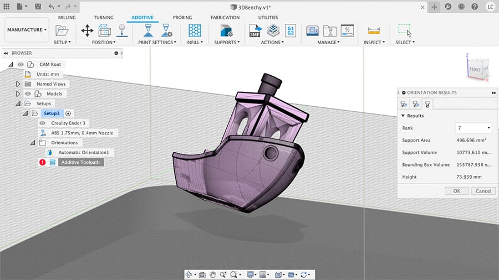Collapse the Orientations folder
Viewport: 499px width, 280px height.
tap(33, 143)
